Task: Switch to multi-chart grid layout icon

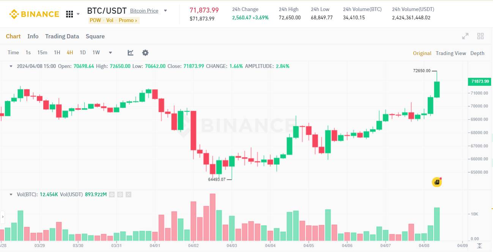Action: tap(480, 36)
